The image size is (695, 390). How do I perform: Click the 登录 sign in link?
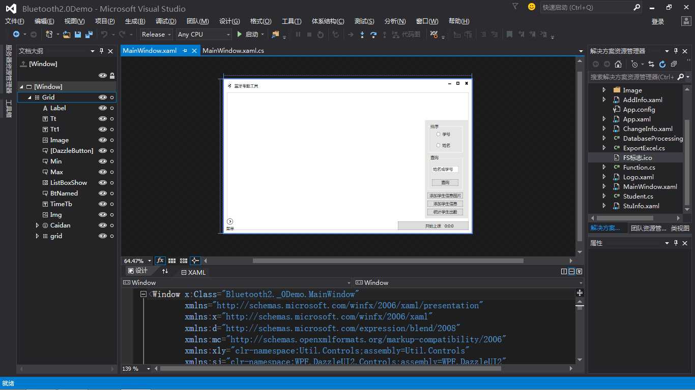[658, 21]
